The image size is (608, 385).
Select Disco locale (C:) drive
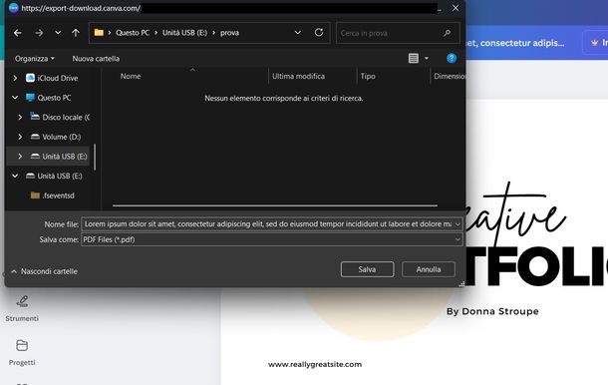pyautogui.click(x=60, y=117)
